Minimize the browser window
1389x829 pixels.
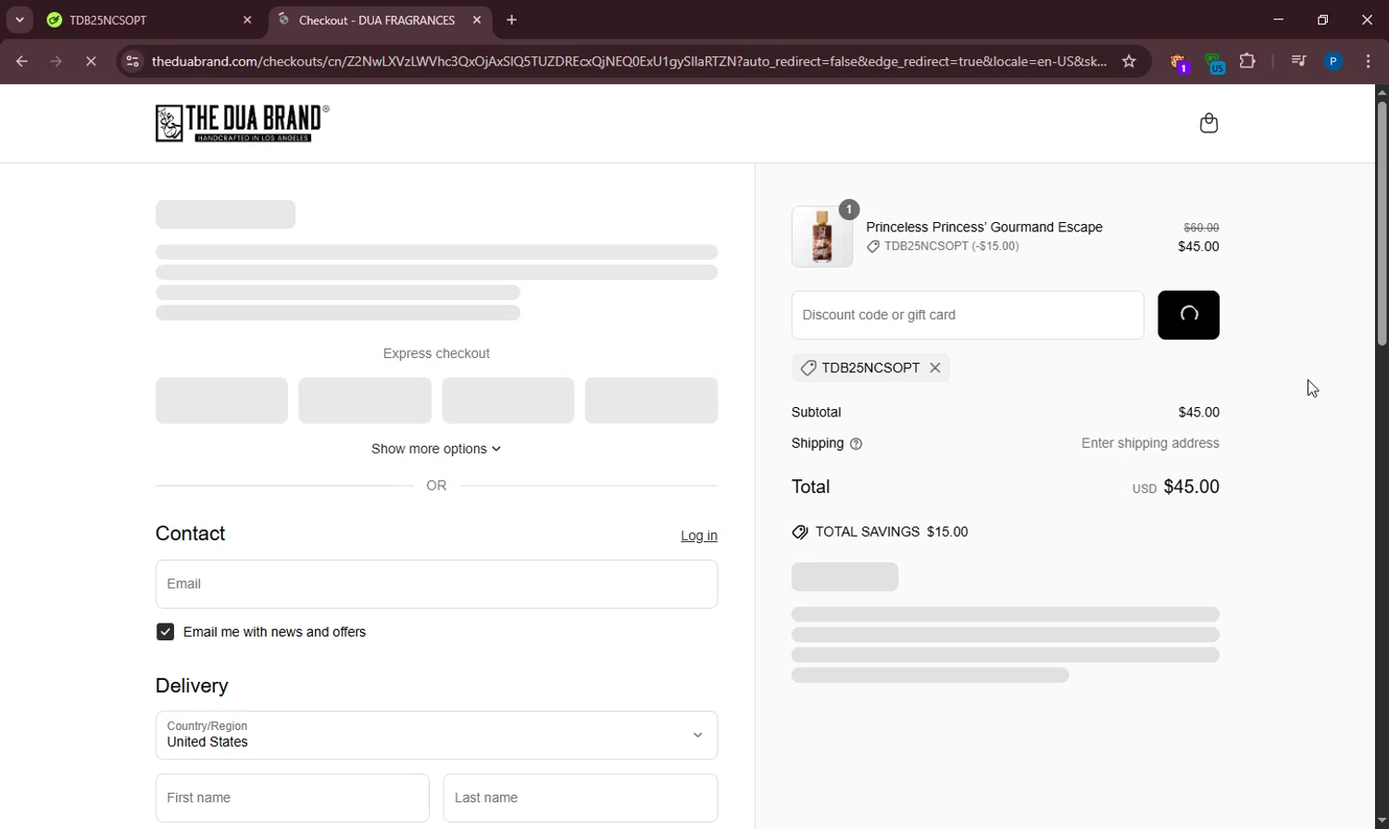tap(1278, 19)
